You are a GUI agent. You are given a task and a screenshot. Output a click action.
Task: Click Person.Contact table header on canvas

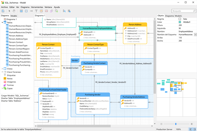point(48,44)
